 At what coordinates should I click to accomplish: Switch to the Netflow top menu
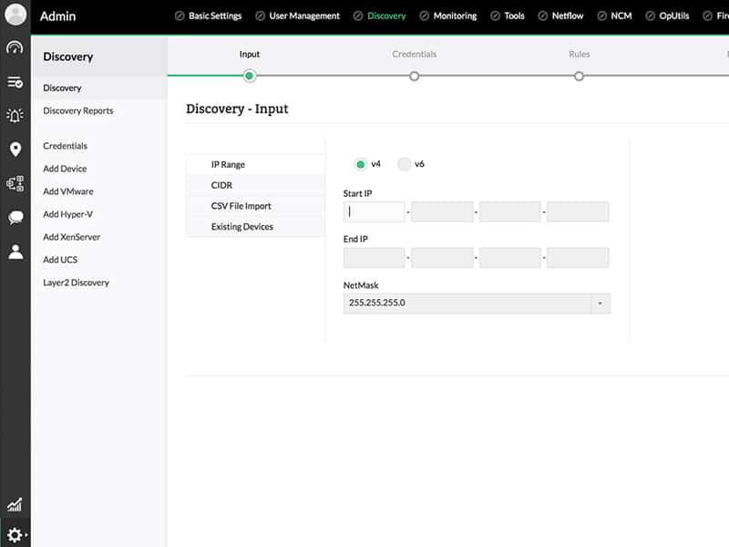tap(560, 15)
